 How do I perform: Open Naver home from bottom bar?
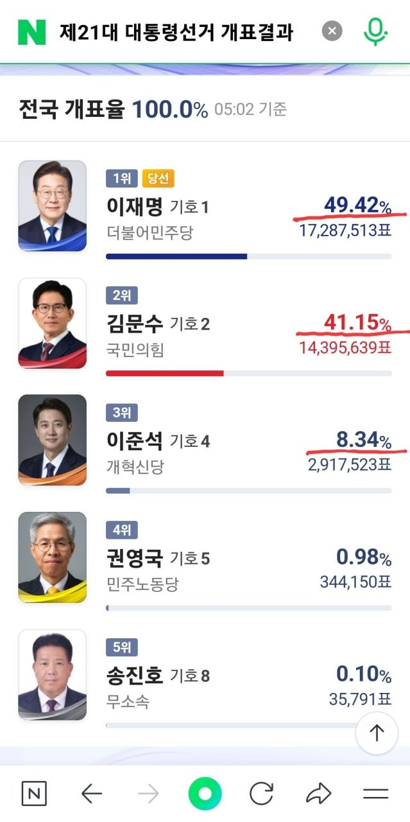point(34,794)
